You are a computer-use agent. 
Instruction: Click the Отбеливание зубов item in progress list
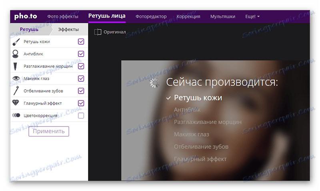pos(201,147)
